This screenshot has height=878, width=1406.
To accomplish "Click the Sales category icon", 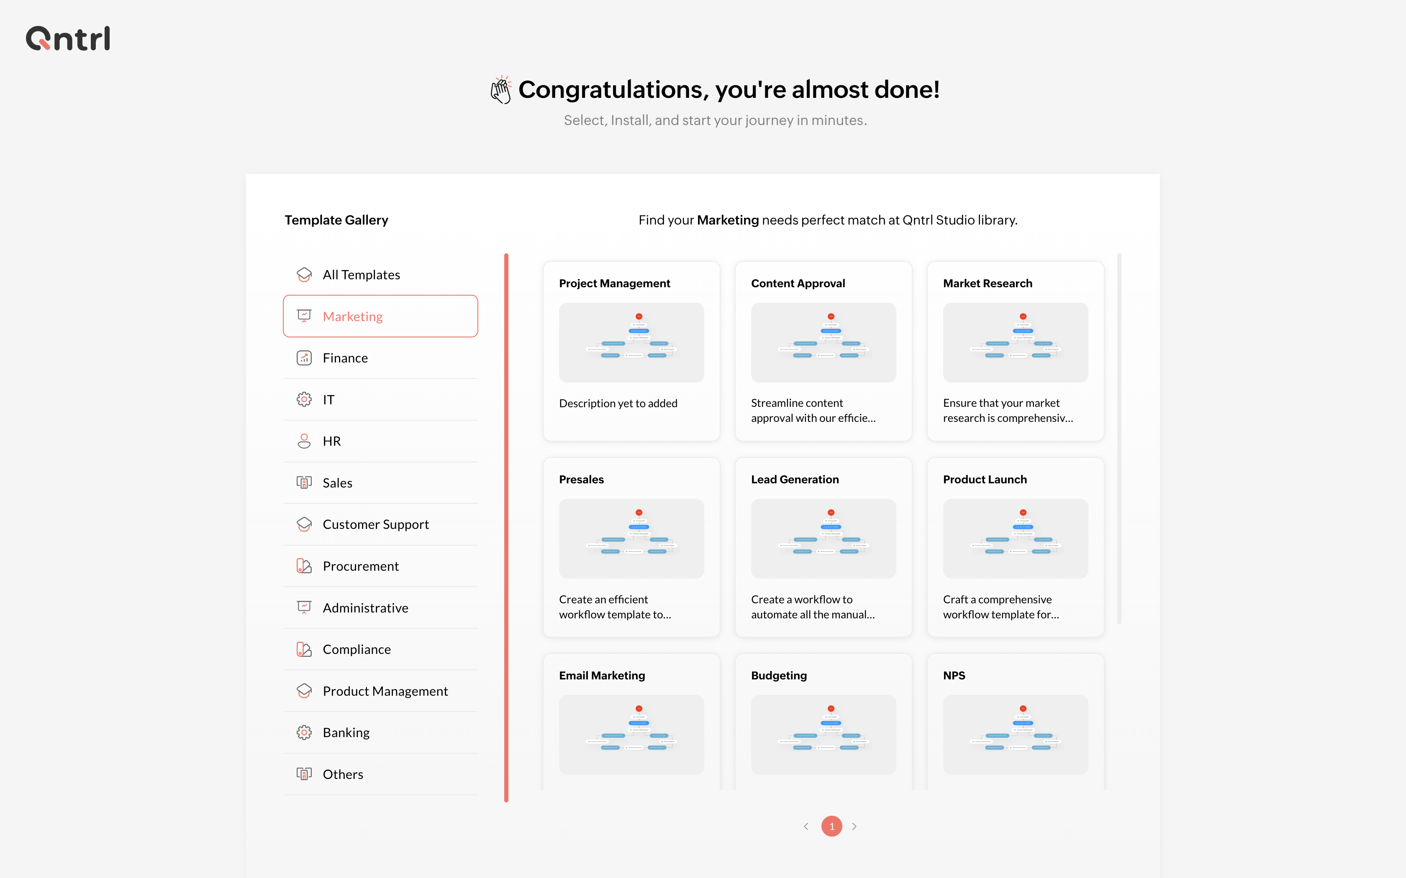I will pyautogui.click(x=304, y=482).
